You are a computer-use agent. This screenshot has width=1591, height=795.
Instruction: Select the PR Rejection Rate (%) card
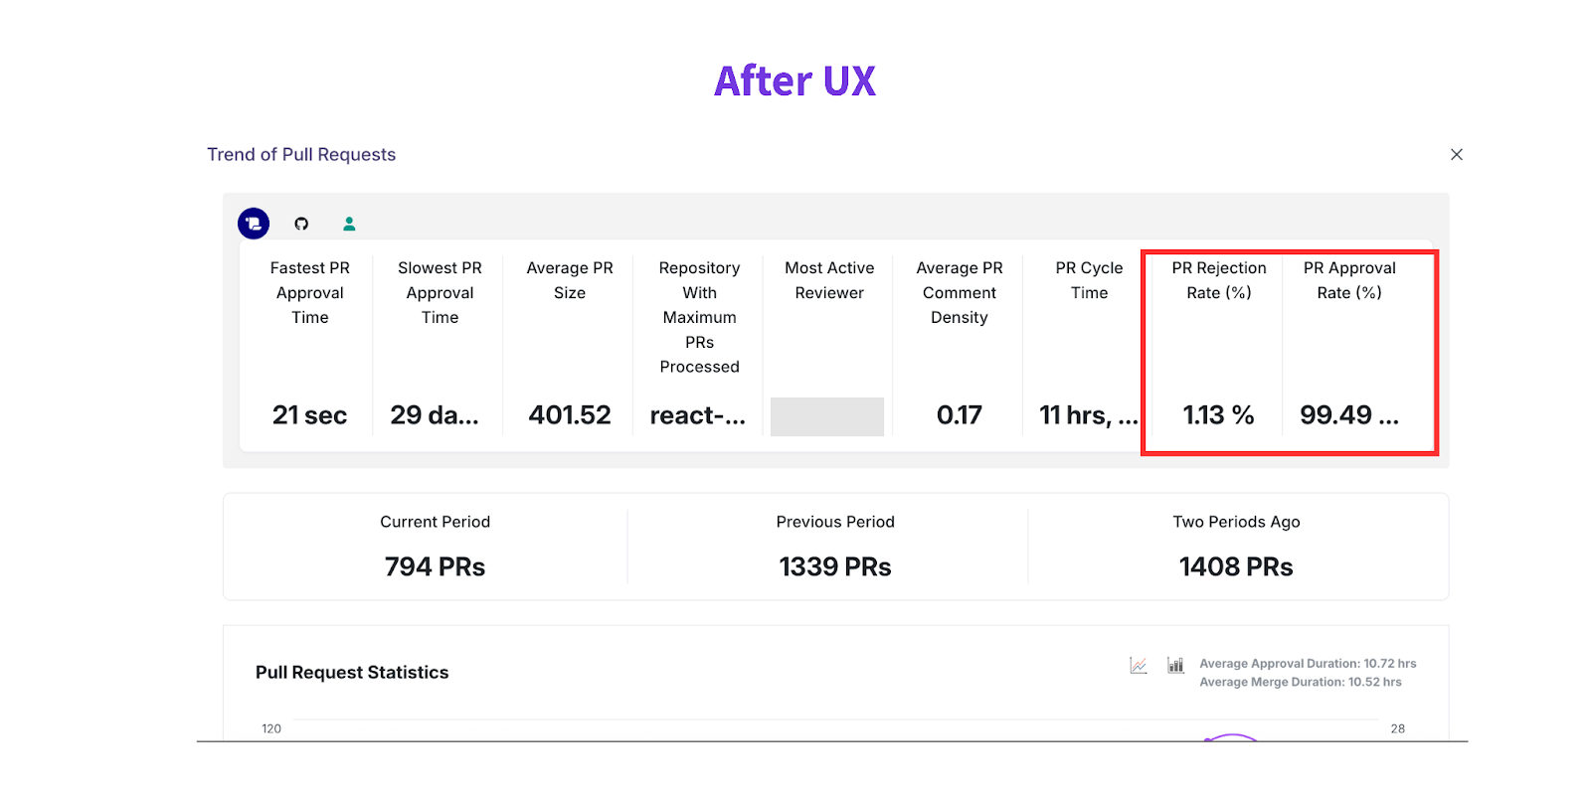click(x=1218, y=348)
